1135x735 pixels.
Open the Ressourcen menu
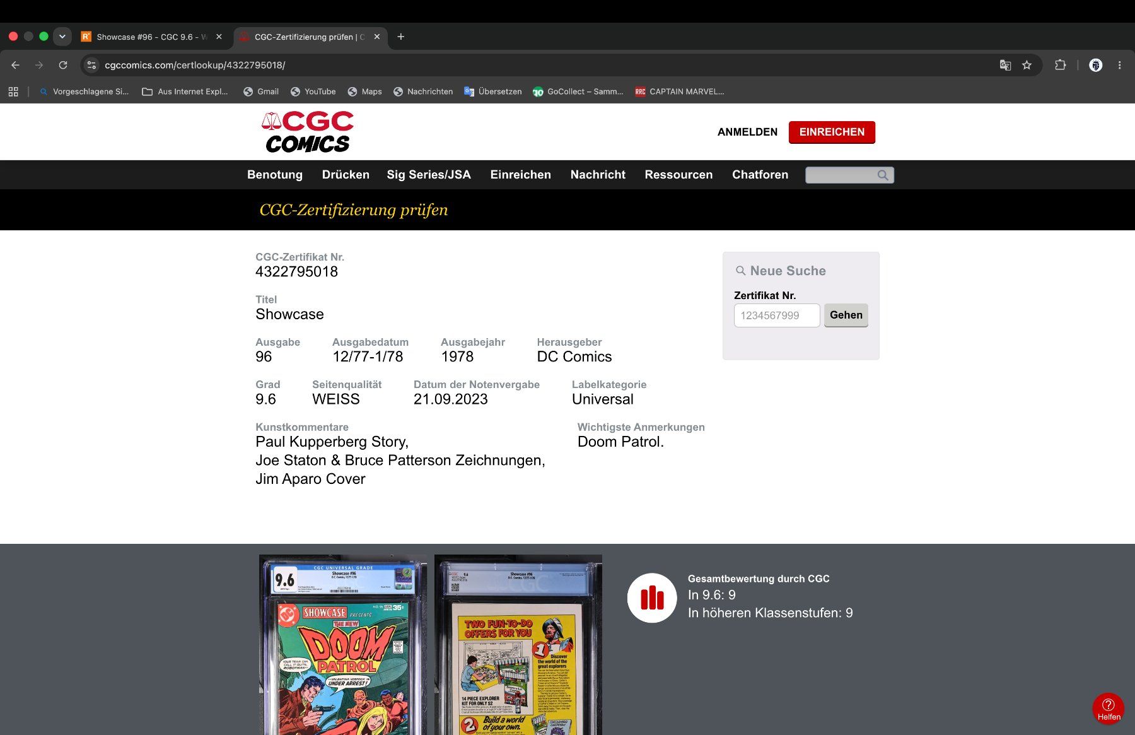678,175
